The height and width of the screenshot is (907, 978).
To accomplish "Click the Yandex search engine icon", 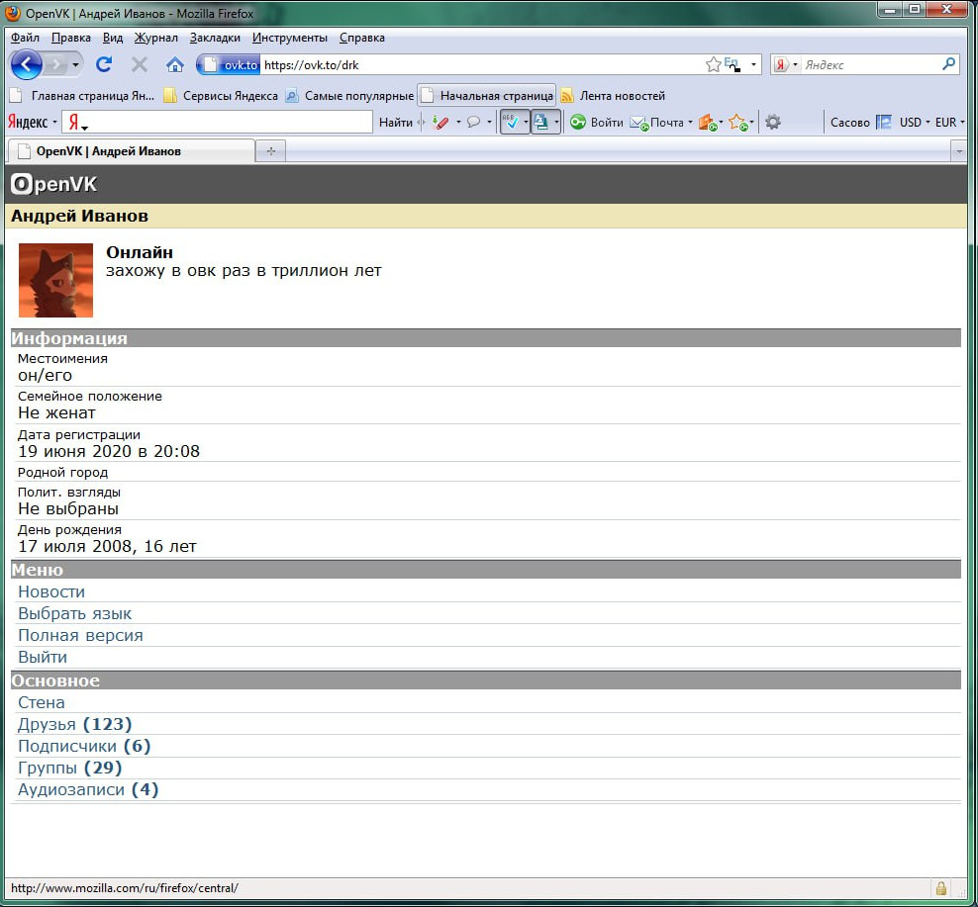I will tap(780, 64).
